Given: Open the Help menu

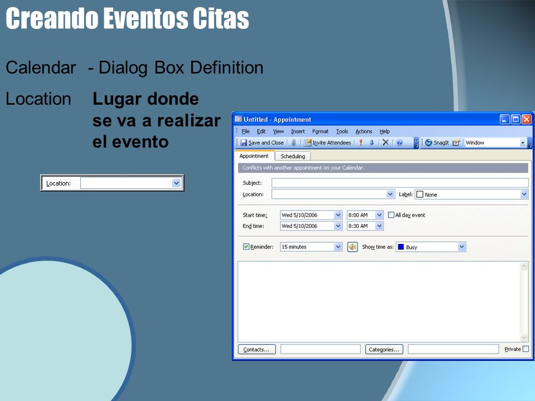Looking at the screenshot, I should pos(385,131).
